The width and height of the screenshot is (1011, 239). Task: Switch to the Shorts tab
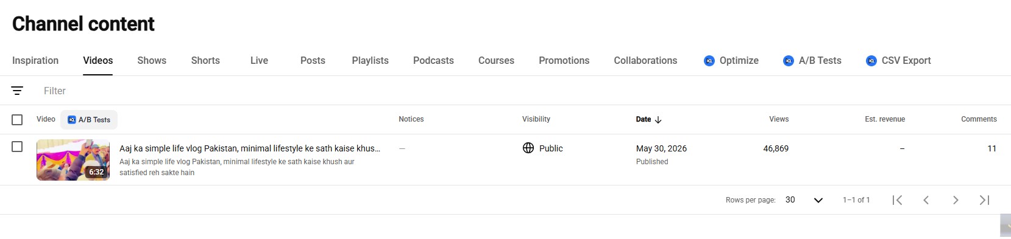[x=205, y=61]
